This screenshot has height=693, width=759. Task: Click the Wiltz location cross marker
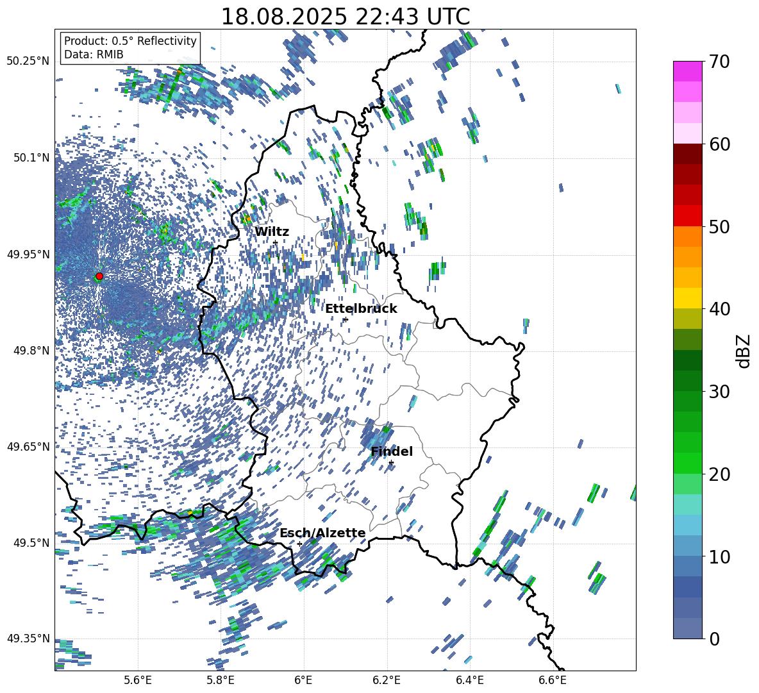(x=275, y=242)
